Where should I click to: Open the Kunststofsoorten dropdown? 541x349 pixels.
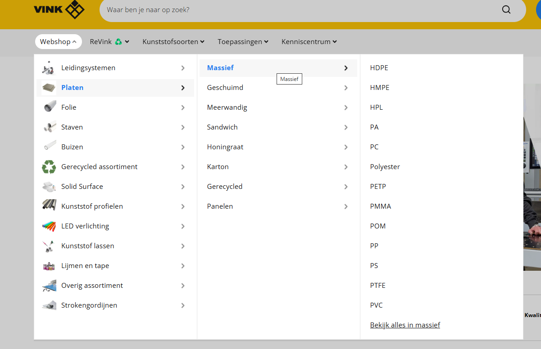point(173,42)
